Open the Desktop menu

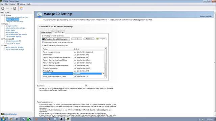tap(12, 4)
